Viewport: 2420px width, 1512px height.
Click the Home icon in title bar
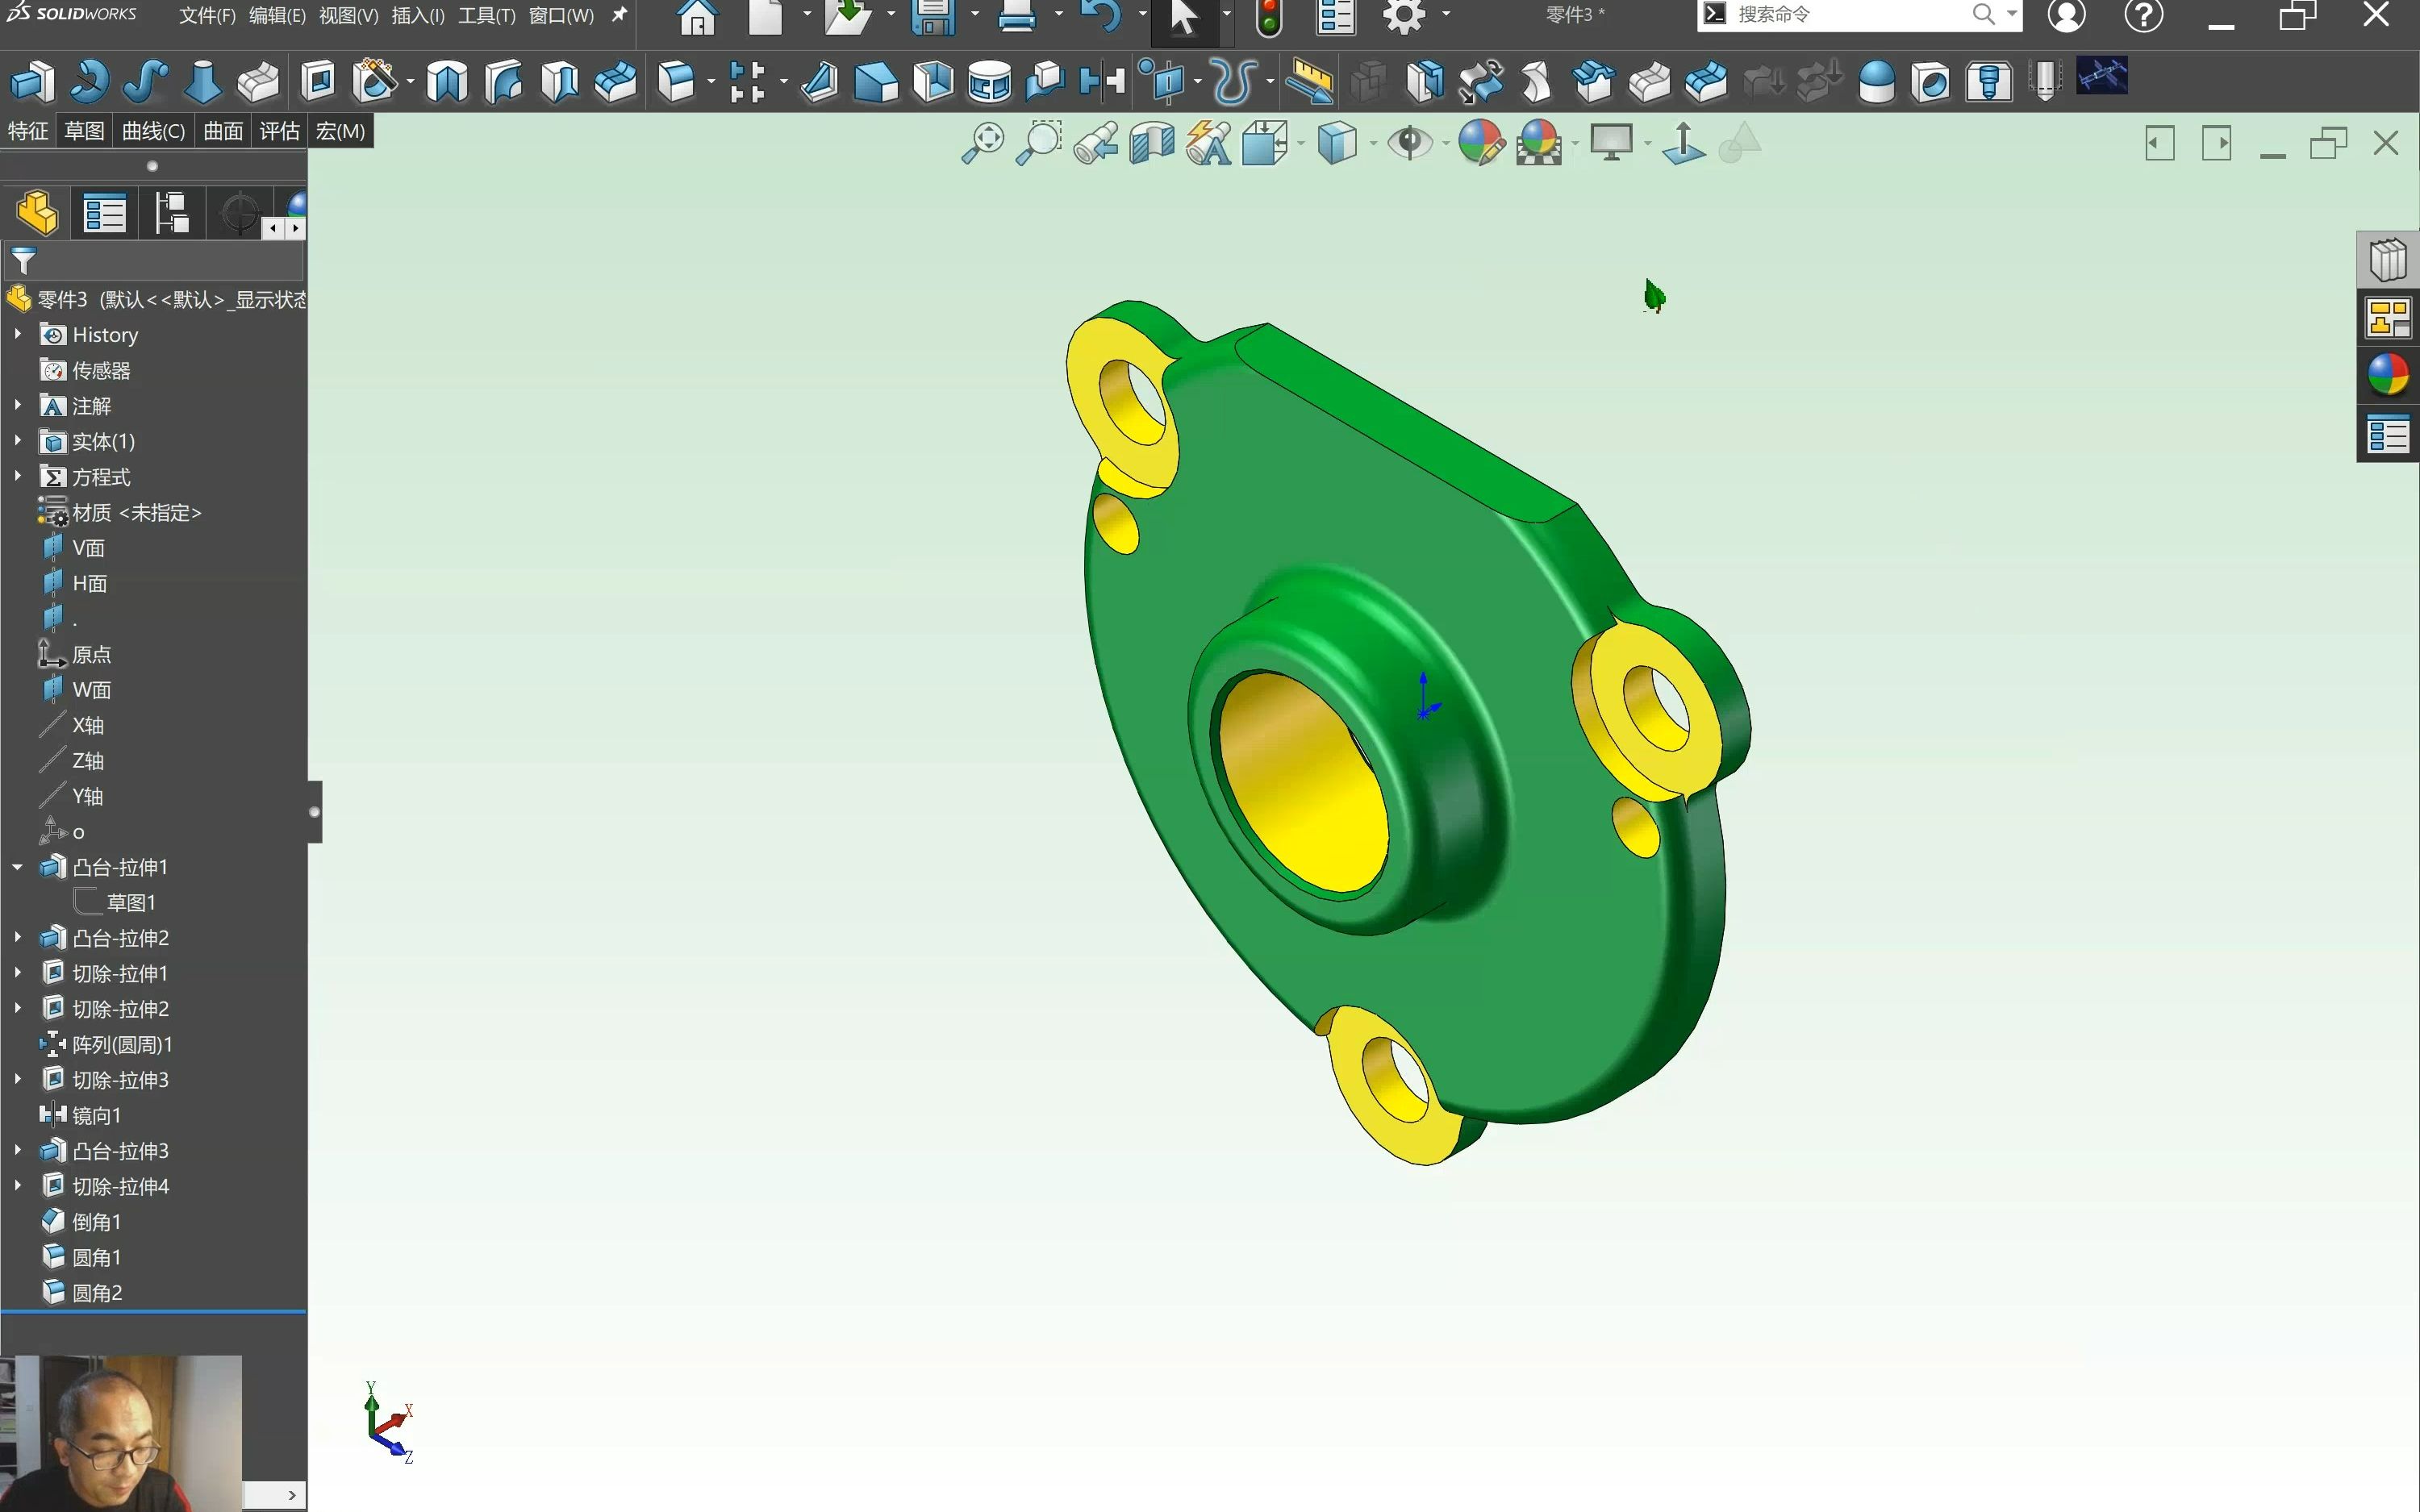(697, 17)
